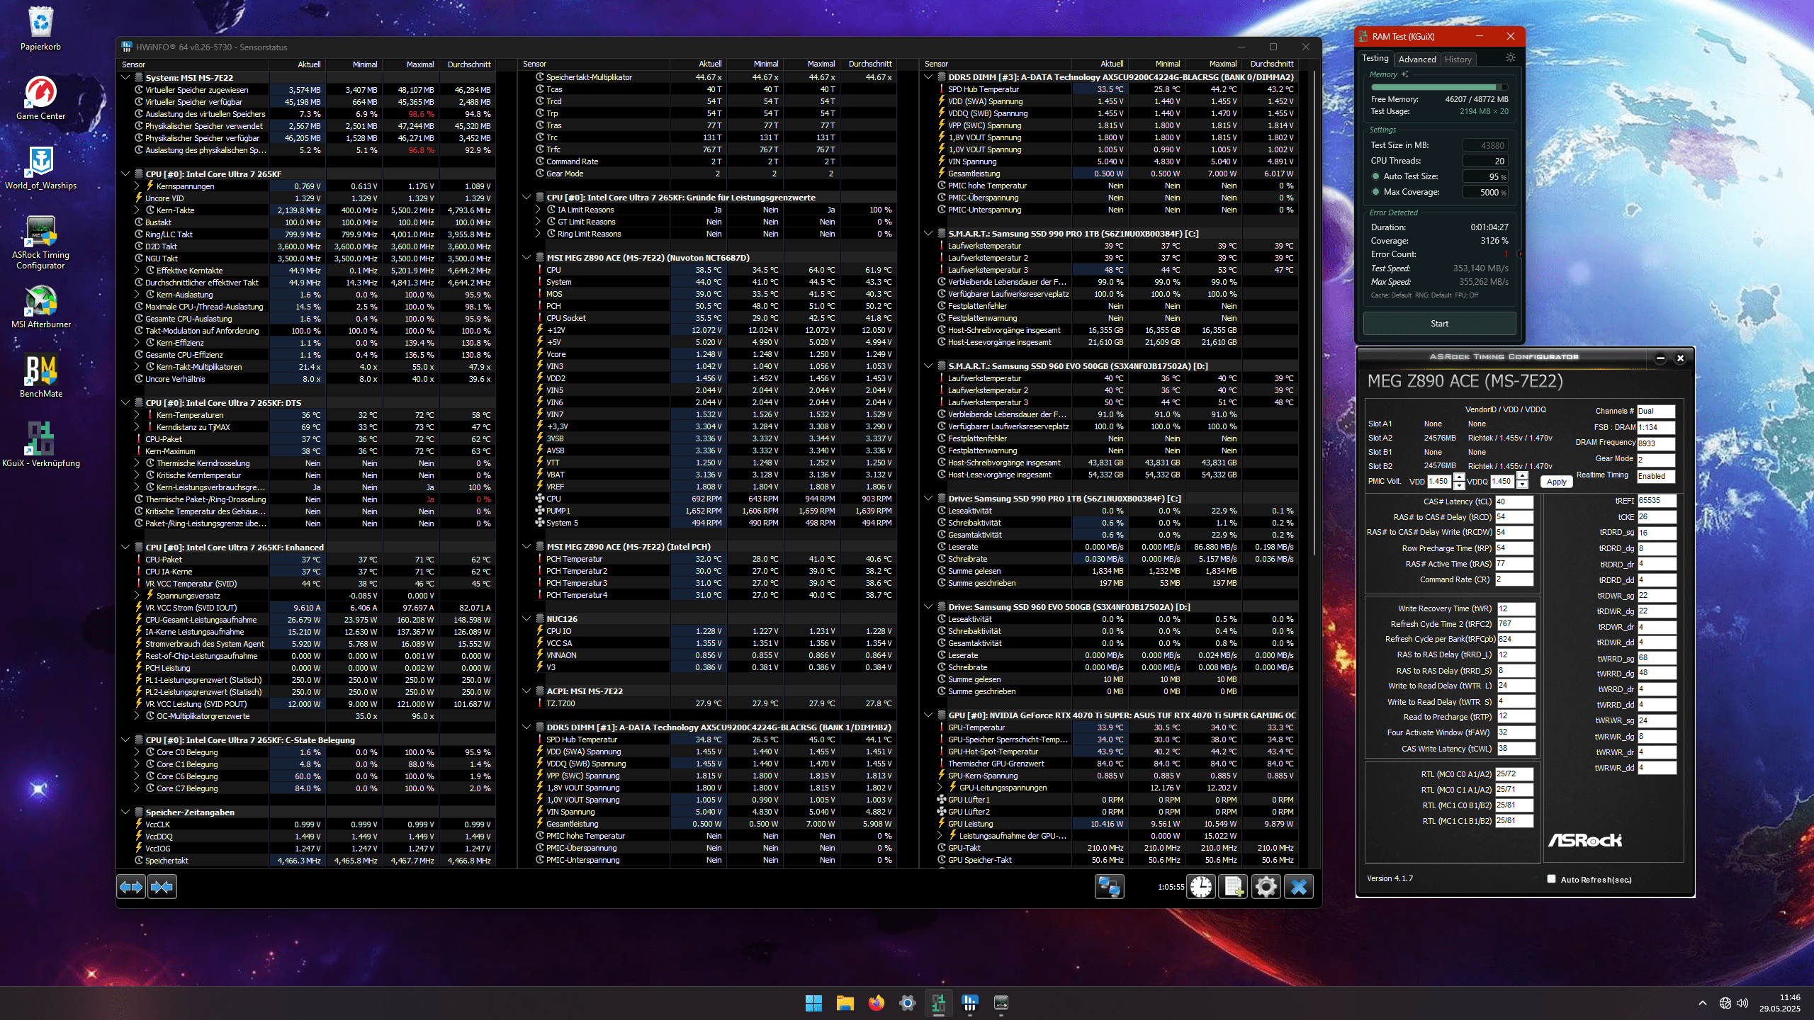The height and width of the screenshot is (1020, 1814).
Task: Collapse the NUC126 sensor group
Action: [526, 619]
